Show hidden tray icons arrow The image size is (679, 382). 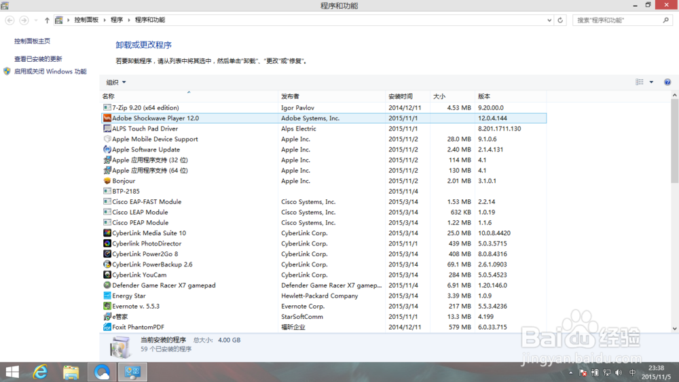[x=570, y=372]
